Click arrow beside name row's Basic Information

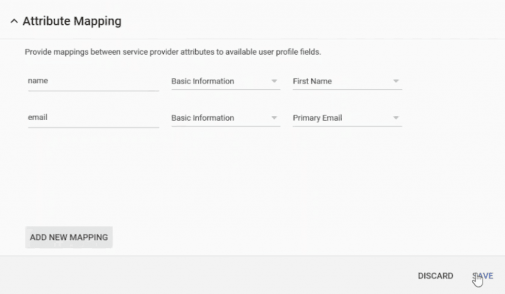pyautogui.click(x=274, y=81)
